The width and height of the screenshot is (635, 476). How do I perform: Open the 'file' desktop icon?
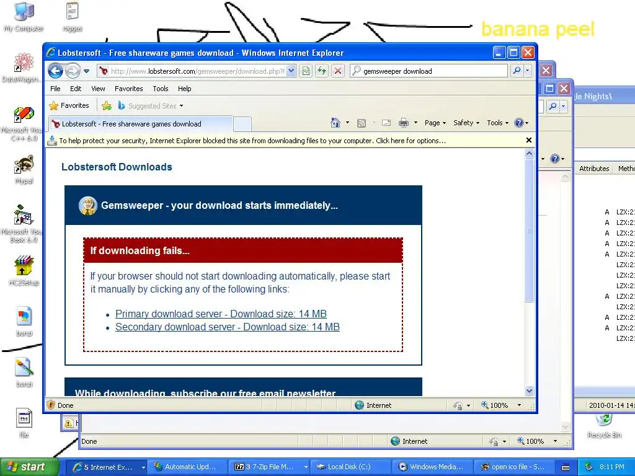point(24,423)
